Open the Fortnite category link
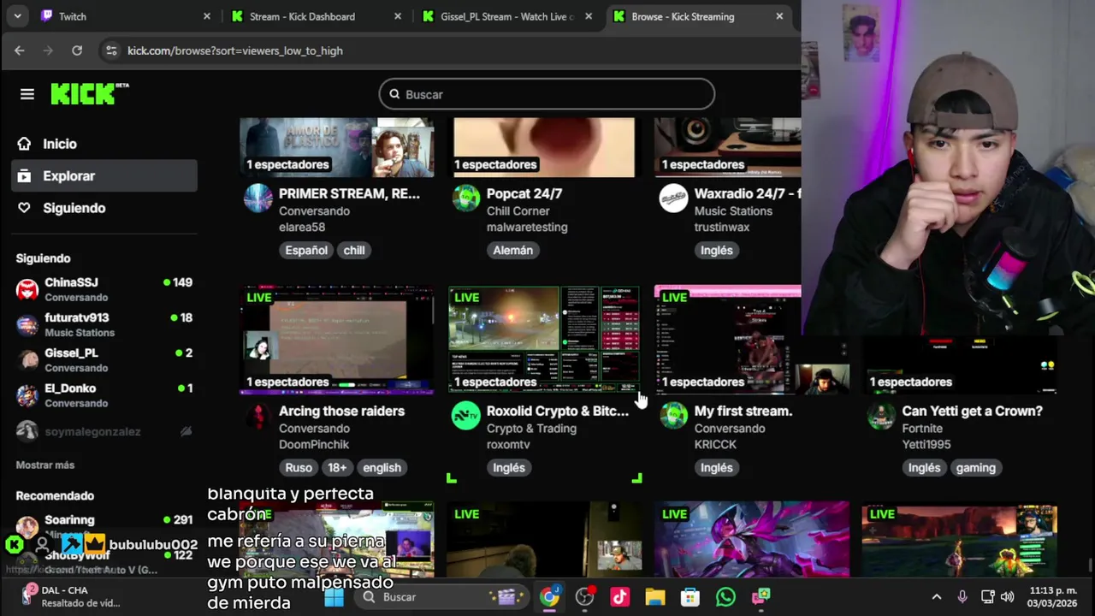Image resolution: width=1095 pixels, height=616 pixels. [922, 428]
